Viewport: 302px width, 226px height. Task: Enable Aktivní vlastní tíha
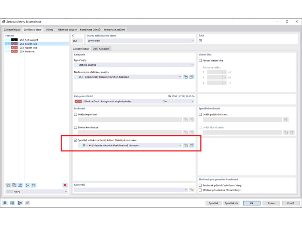pos(200,61)
